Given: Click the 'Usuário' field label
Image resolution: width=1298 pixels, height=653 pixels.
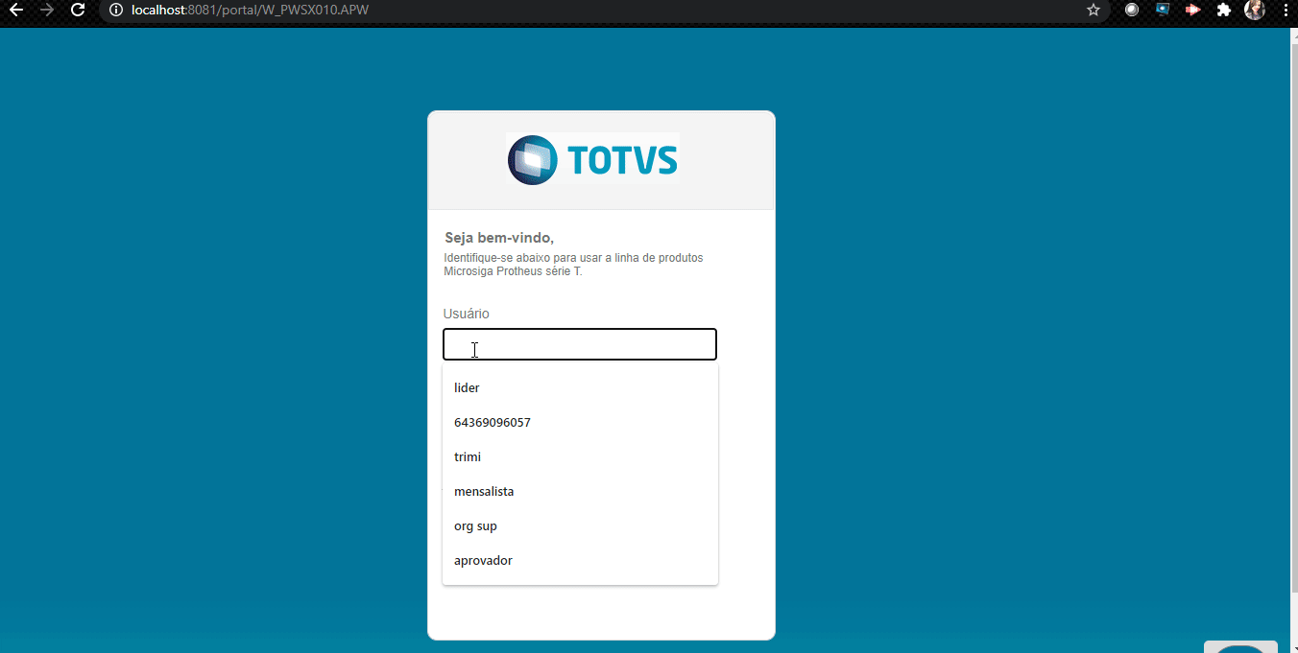Looking at the screenshot, I should pos(467,314).
